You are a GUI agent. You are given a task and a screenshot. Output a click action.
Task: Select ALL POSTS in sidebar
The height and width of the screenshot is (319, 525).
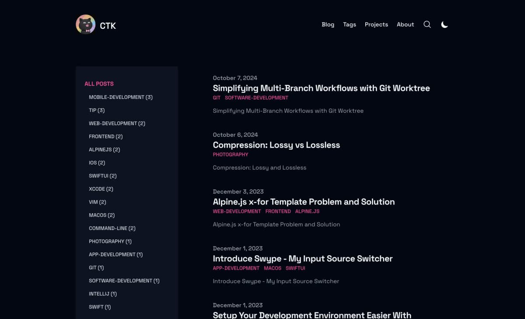(x=99, y=83)
